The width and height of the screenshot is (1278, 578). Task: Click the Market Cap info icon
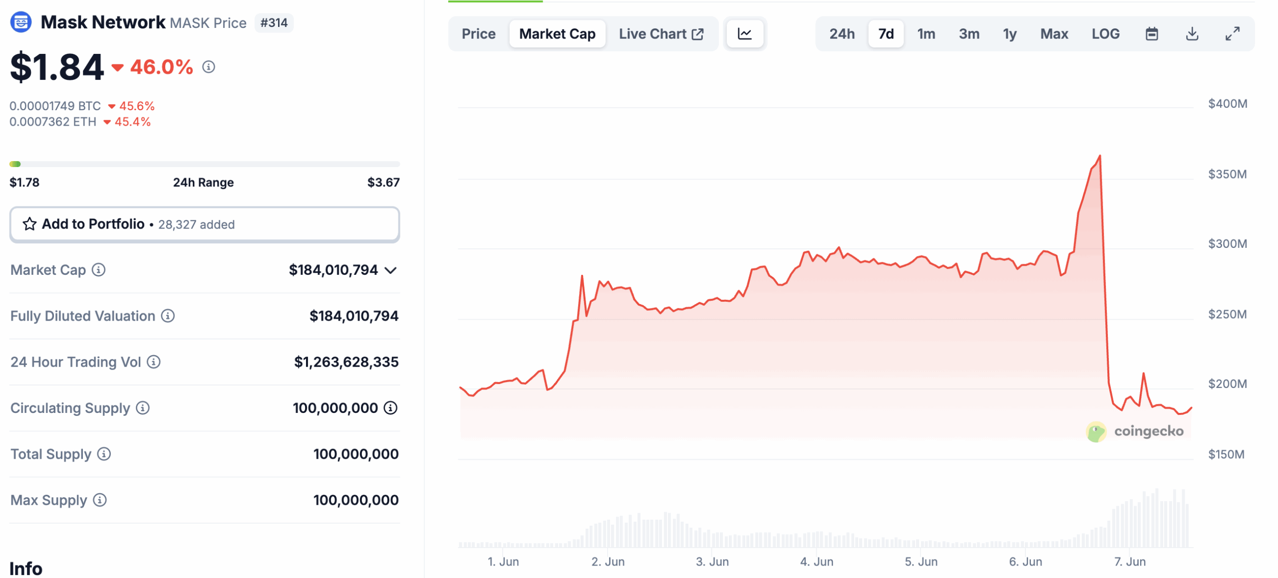[99, 270]
